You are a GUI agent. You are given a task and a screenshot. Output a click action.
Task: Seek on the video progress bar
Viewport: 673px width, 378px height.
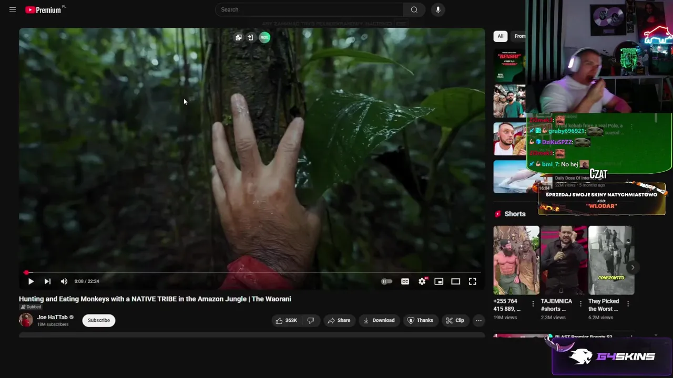[252, 272]
